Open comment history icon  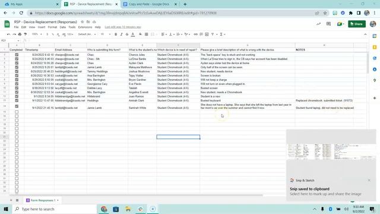[328, 24]
